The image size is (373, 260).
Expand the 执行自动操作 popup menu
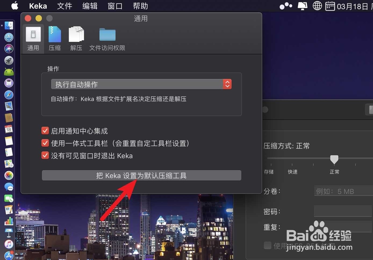(x=141, y=84)
